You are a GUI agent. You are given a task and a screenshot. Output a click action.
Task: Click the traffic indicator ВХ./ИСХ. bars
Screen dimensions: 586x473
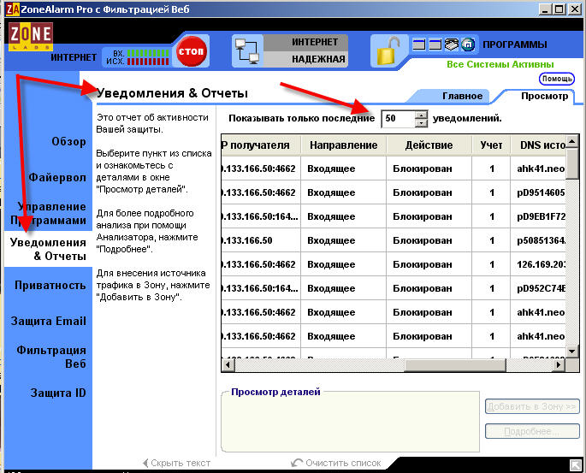coord(148,57)
